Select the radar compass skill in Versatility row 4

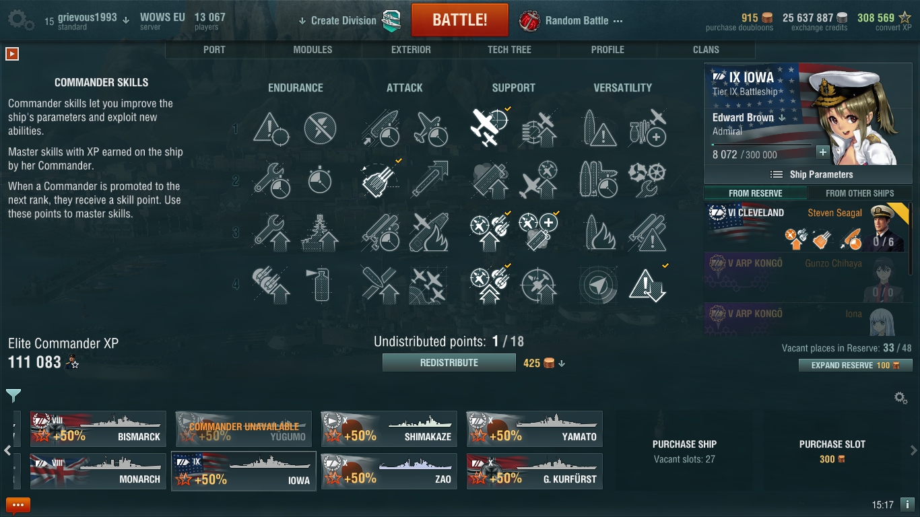pos(598,284)
